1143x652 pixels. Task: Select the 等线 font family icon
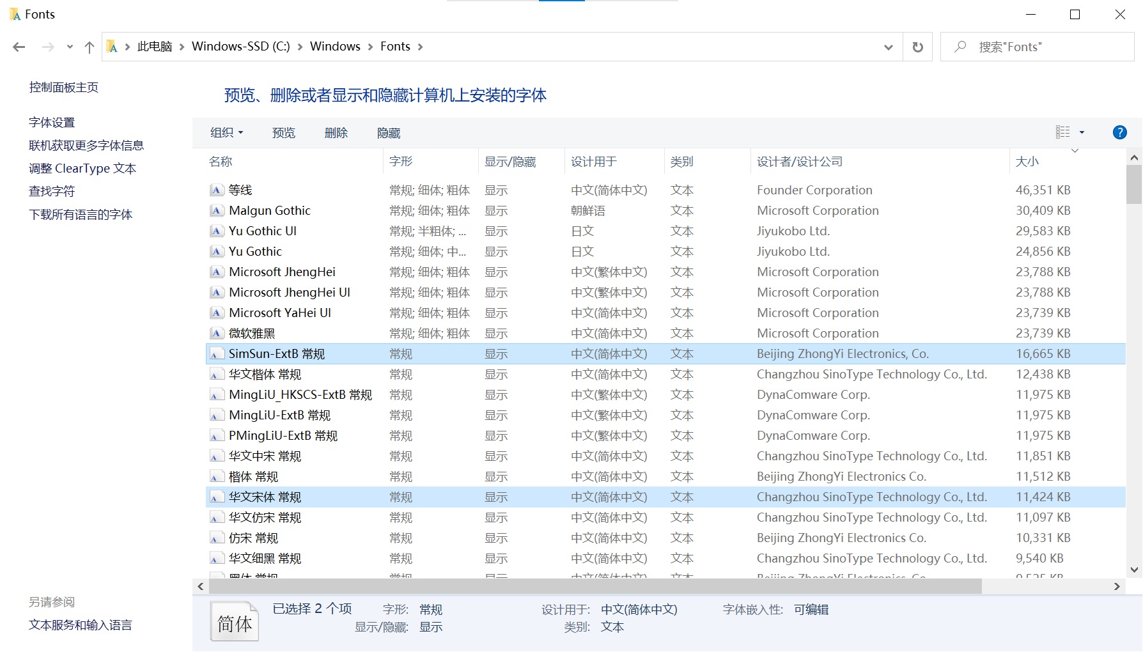point(217,190)
